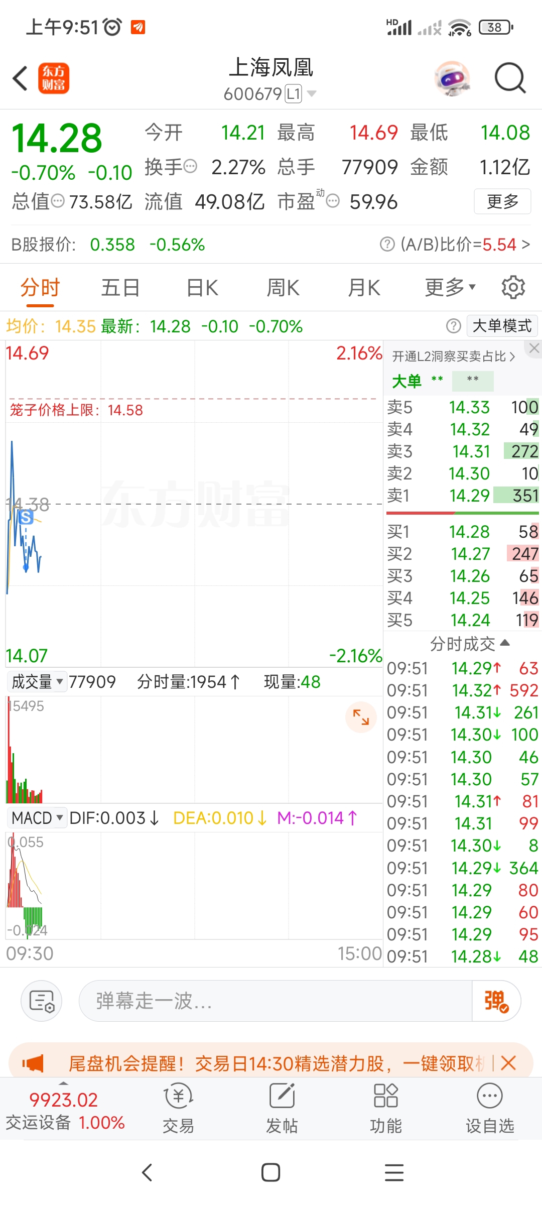The width and height of the screenshot is (542, 1205).
Task: Toggle the 弹 barrage switch
Action: (496, 1001)
